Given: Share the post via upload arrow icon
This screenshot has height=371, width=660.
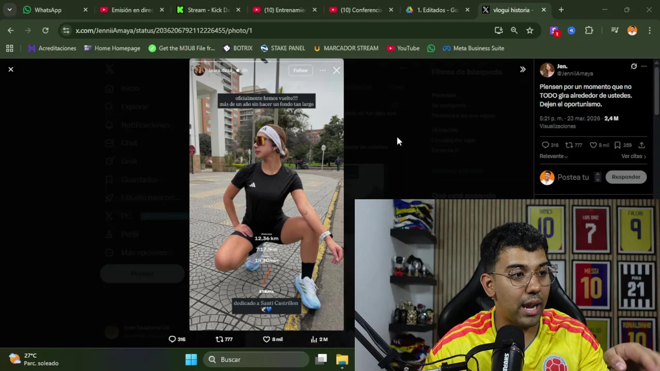Looking at the screenshot, I should pos(641,145).
